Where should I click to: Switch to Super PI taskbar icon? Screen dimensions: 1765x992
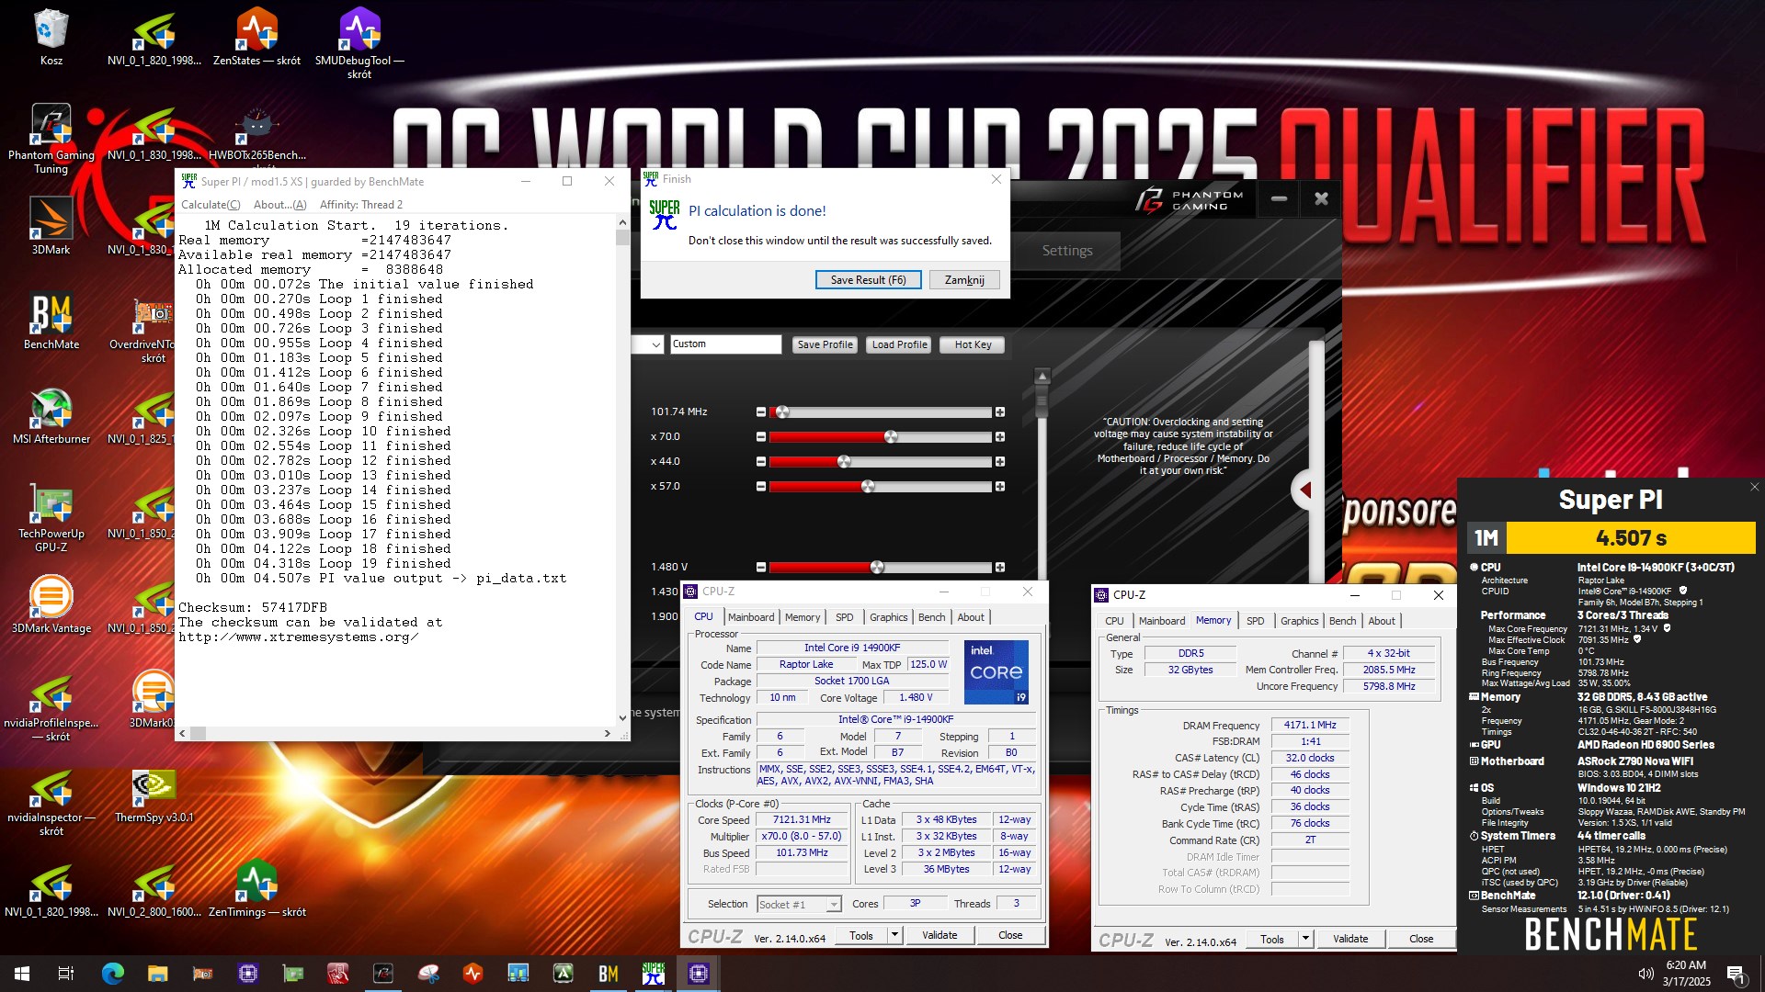654,974
